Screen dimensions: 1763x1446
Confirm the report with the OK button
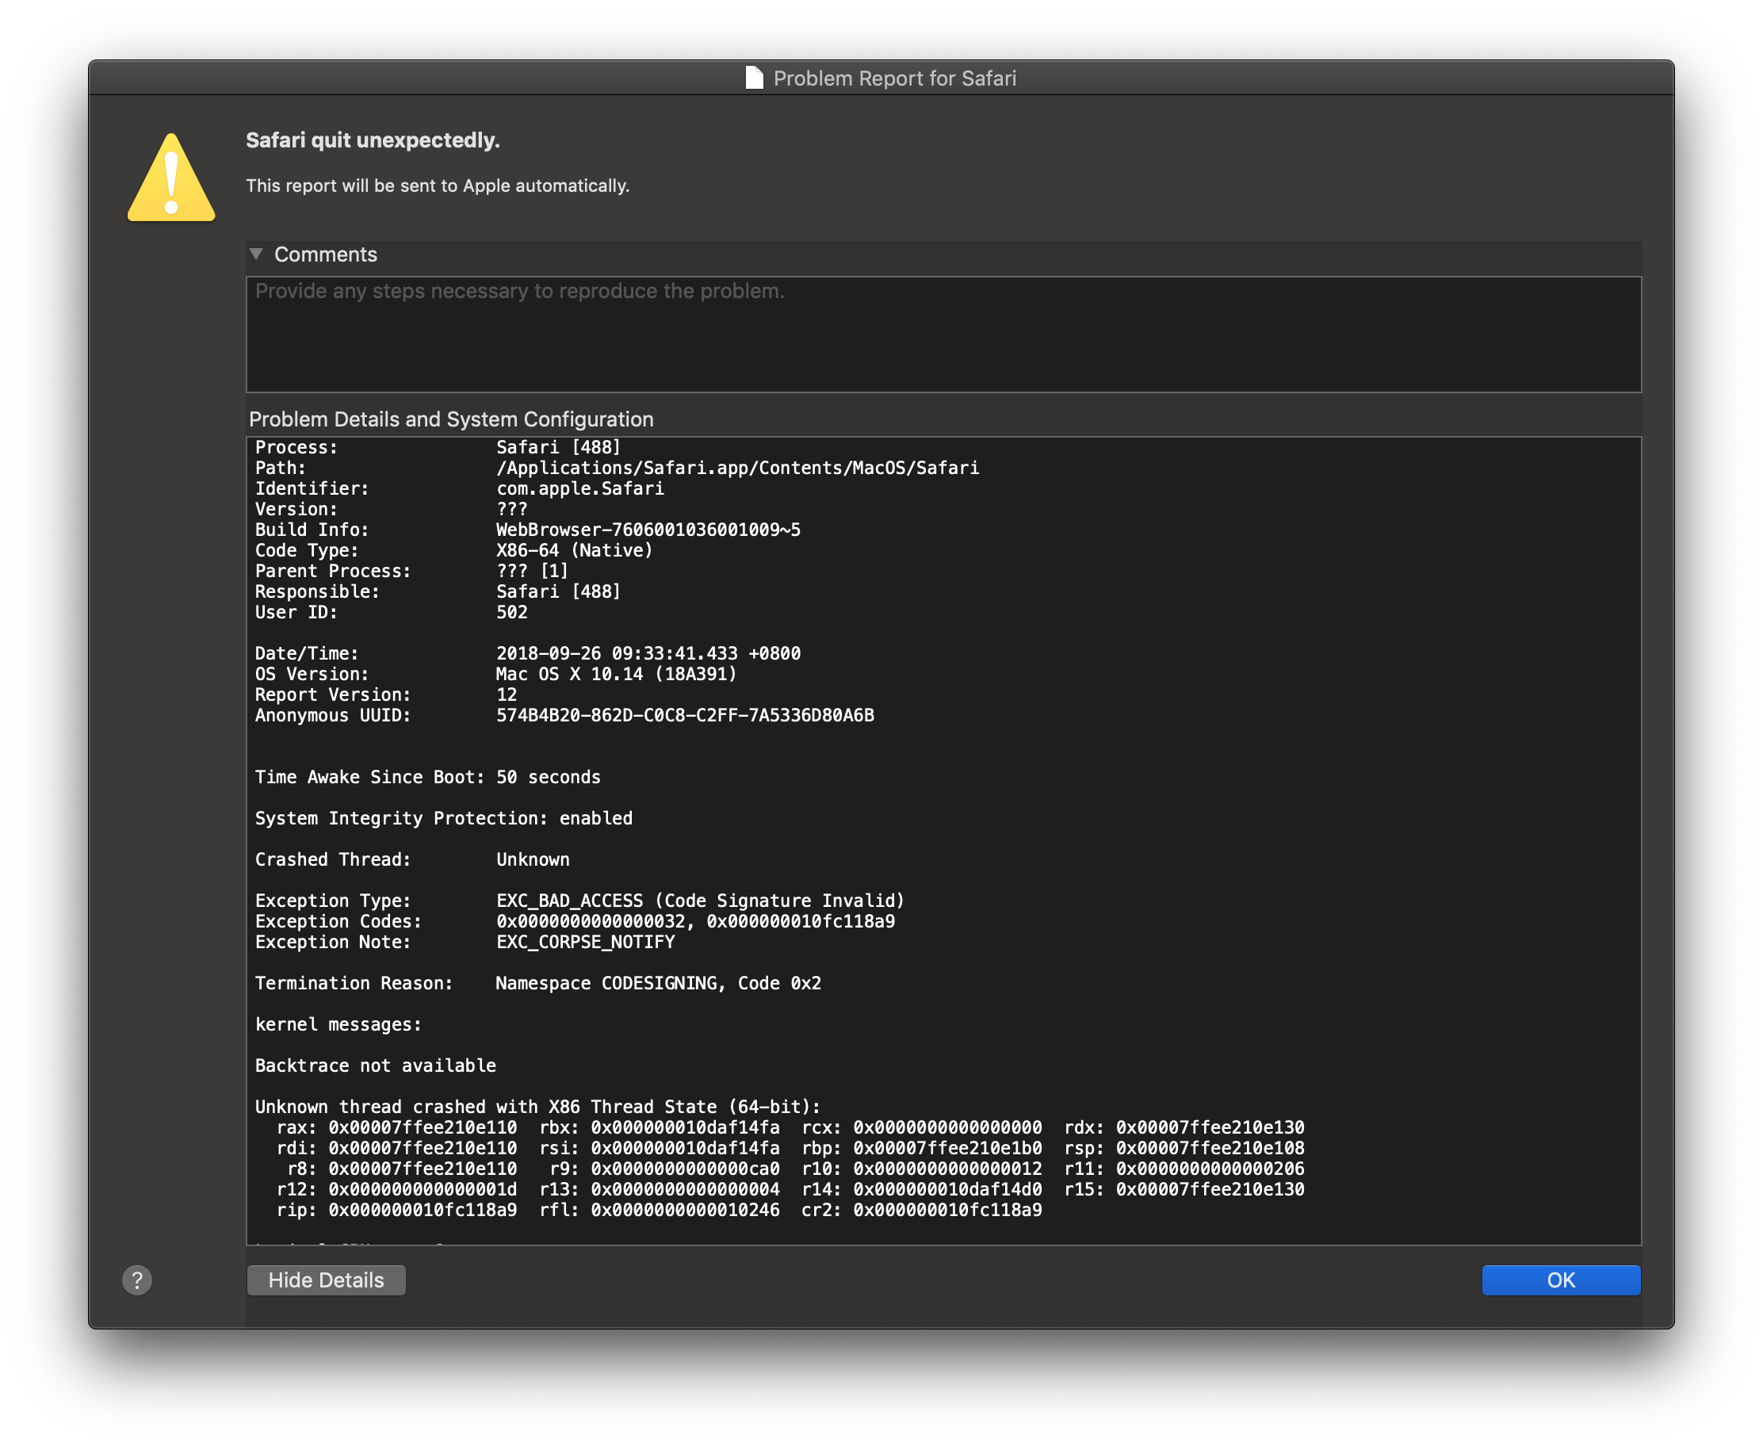click(x=1561, y=1280)
